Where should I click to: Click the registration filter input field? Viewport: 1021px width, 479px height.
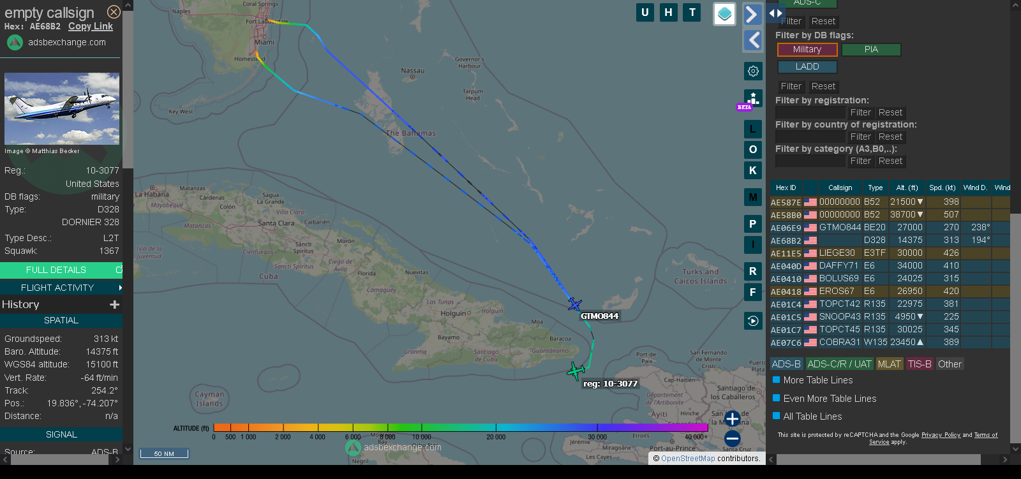pos(810,112)
